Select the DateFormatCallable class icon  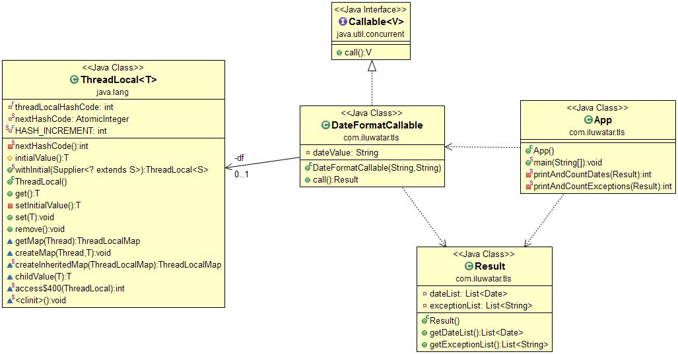(x=325, y=125)
